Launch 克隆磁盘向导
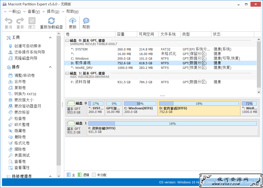The height and width of the screenshot is (188, 263). pyautogui.click(x=23, y=58)
